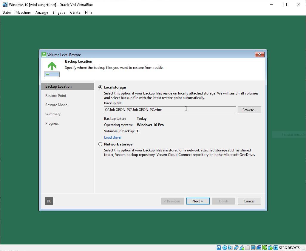Screen dimensions: 306x251
Task: Click the green CPU chip icon in status bar
Action: click(265, 248)
